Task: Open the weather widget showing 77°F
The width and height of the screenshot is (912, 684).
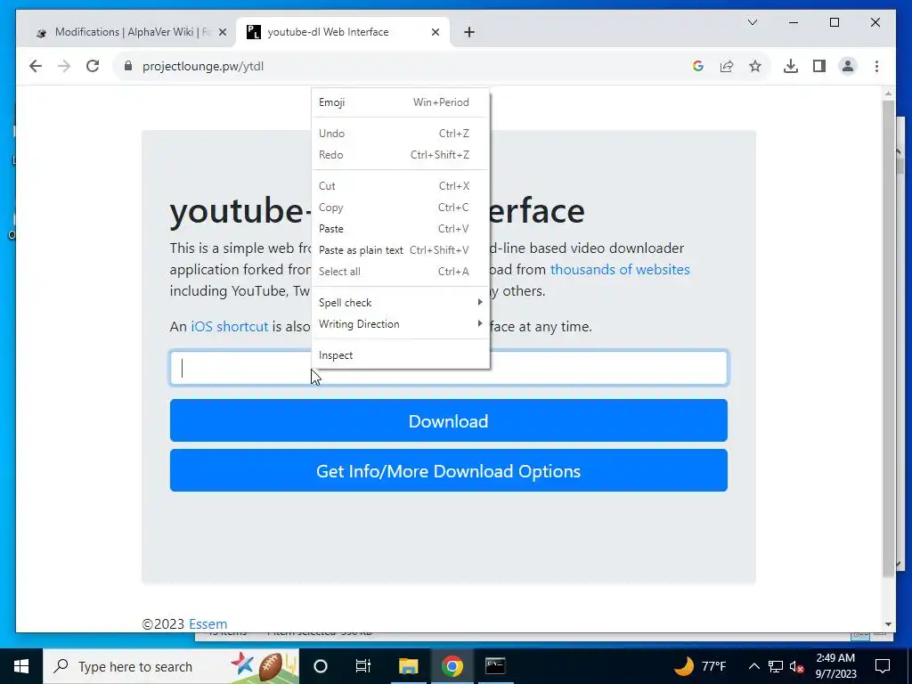Action: pyautogui.click(x=700, y=666)
